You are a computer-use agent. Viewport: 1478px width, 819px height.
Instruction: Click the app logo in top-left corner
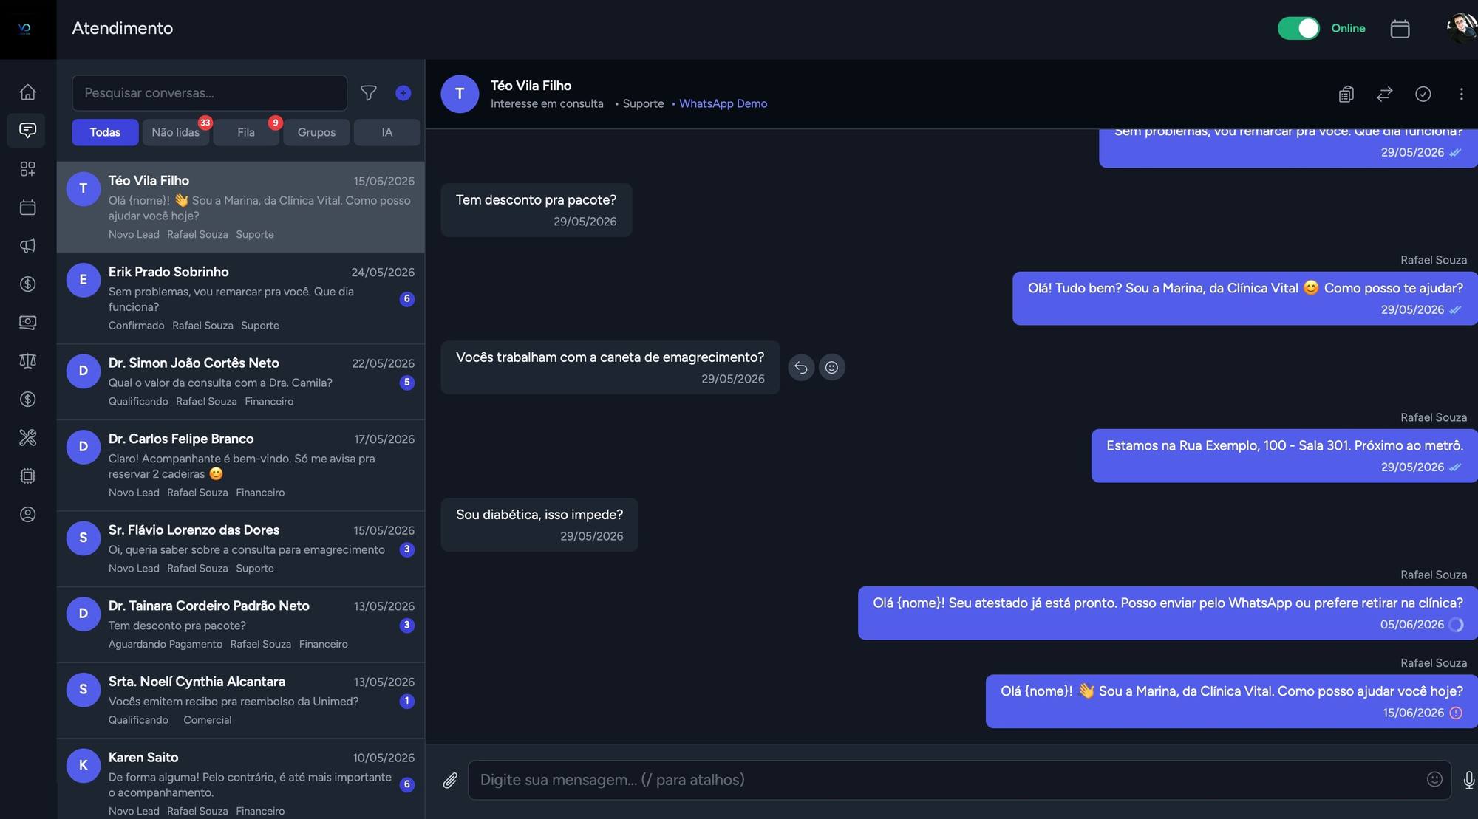click(25, 29)
